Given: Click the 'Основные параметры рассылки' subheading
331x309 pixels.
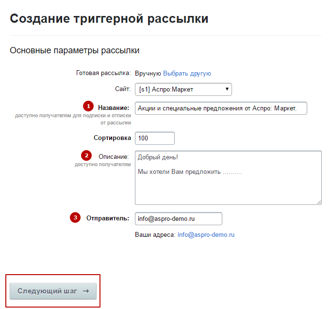Looking at the screenshot, I should click(75, 50).
